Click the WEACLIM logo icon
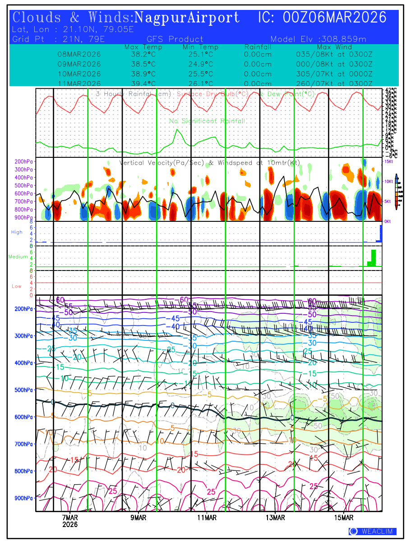Viewport: 406px width, 541px height. click(x=353, y=532)
